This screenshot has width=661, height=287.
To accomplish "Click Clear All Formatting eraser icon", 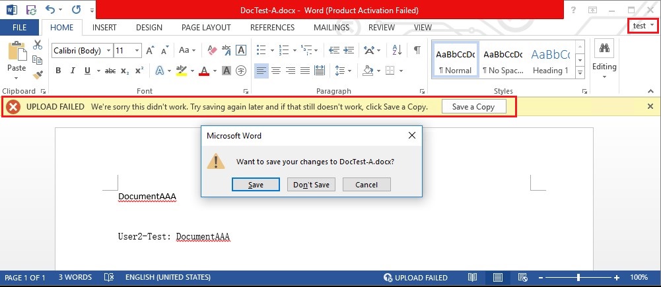I will point(212,51).
